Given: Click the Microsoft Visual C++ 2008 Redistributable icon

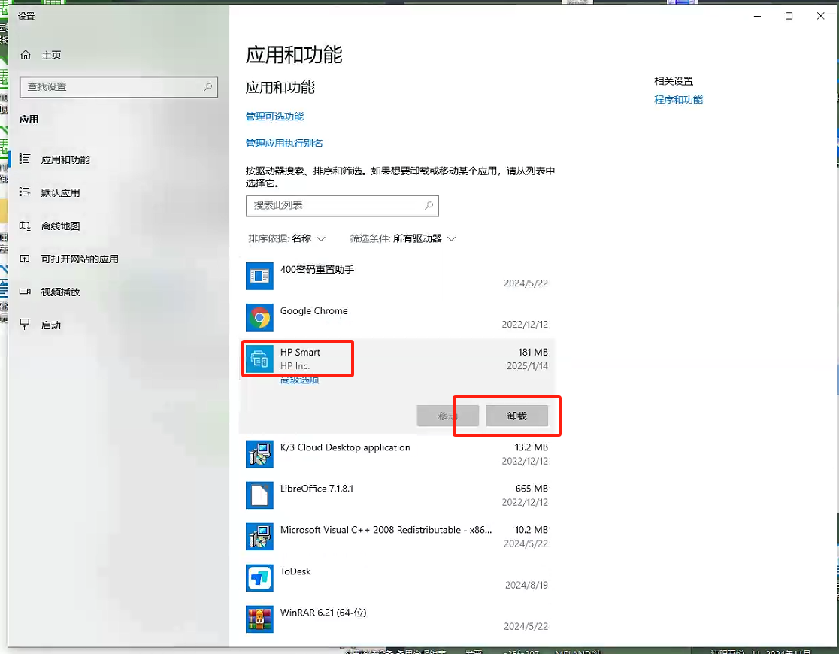Looking at the screenshot, I should (x=259, y=536).
